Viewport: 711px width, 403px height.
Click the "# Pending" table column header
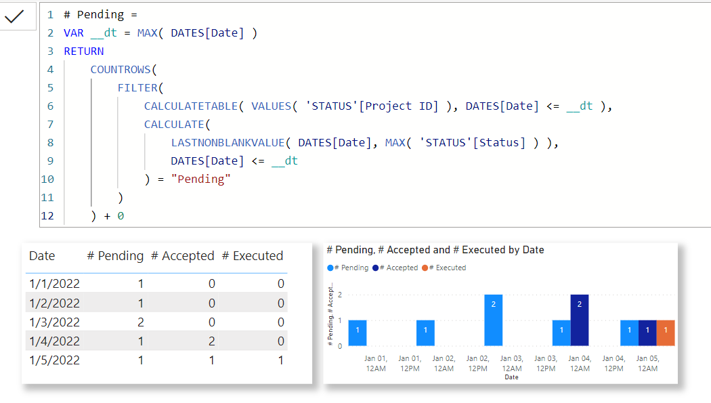[x=115, y=256]
